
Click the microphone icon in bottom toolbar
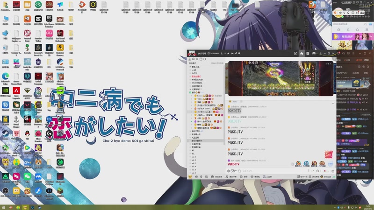click(x=201, y=177)
